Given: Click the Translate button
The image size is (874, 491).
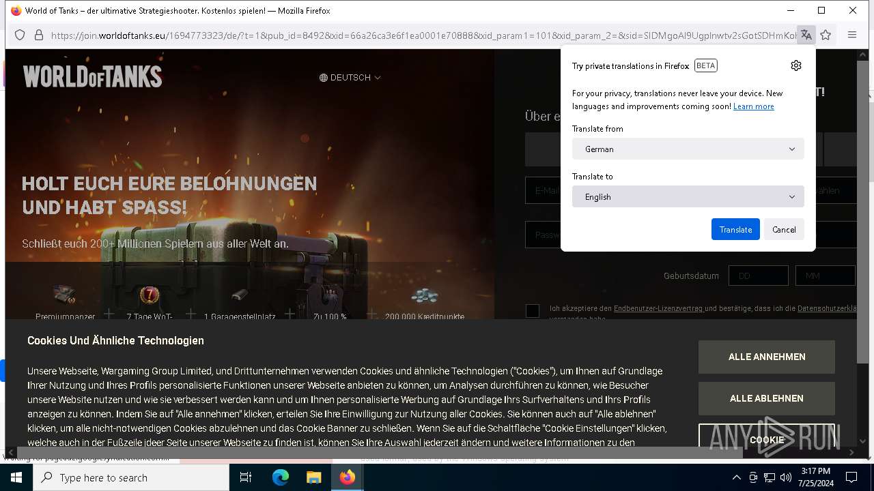Looking at the screenshot, I should (x=735, y=229).
